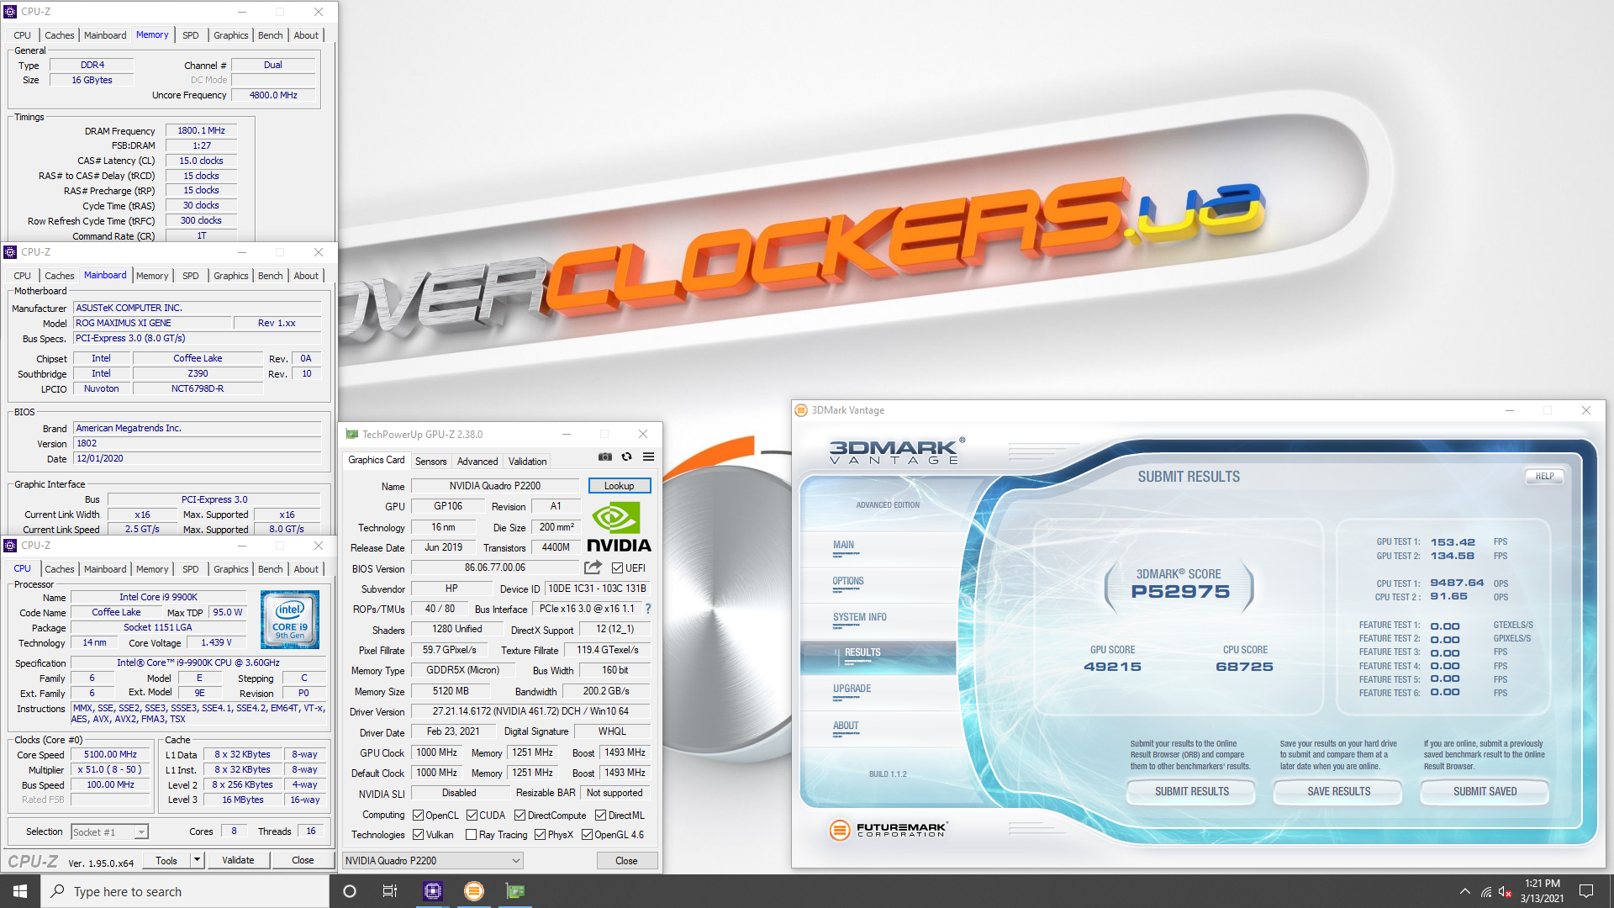1614x908 pixels.
Task: Switch to Sensors tab in GPU-Z
Action: (431, 462)
